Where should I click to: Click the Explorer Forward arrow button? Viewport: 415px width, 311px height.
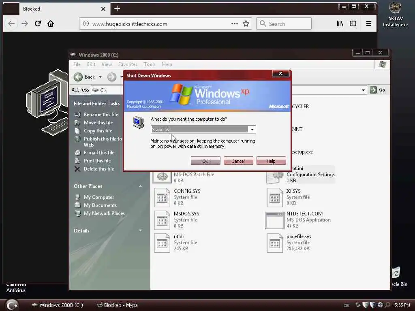point(112,77)
